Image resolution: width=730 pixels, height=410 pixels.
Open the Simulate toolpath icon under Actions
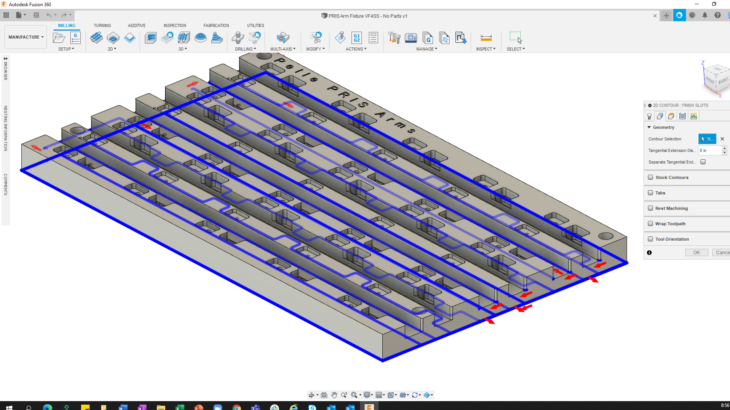(x=340, y=37)
